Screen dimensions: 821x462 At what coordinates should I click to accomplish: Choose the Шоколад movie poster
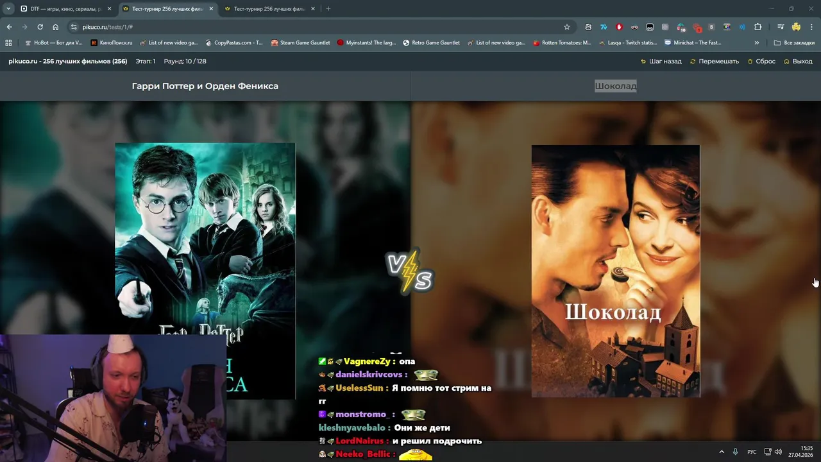coord(616,271)
